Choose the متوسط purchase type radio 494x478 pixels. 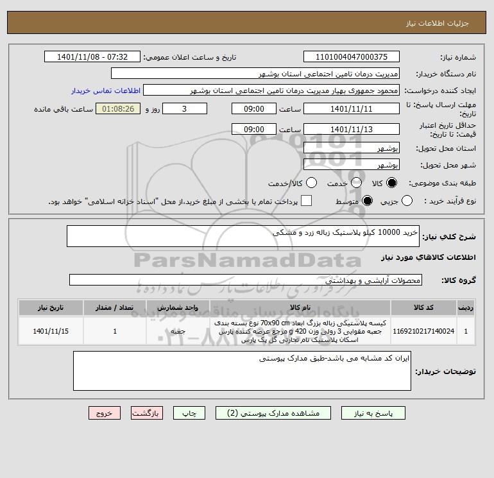click(367, 201)
